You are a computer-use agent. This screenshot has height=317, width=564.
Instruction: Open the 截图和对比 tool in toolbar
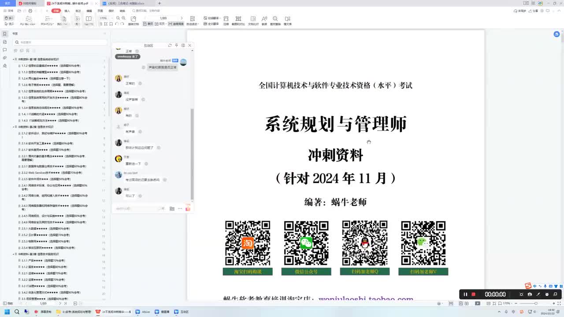click(x=238, y=20)
